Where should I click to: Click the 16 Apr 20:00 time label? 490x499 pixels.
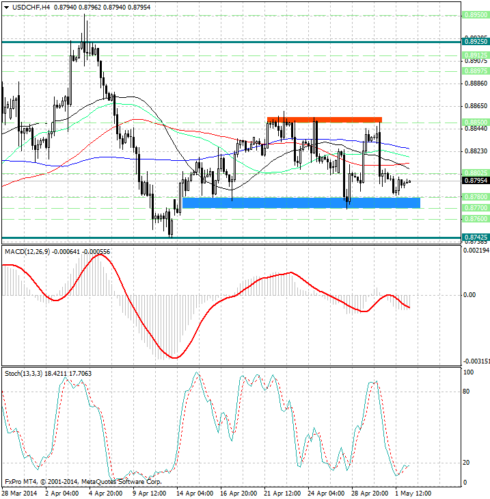click(239, 494)
